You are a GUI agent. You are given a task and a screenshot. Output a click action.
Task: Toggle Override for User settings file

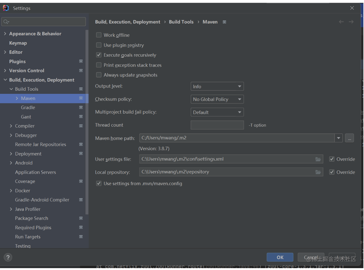[x=332, y=159]
